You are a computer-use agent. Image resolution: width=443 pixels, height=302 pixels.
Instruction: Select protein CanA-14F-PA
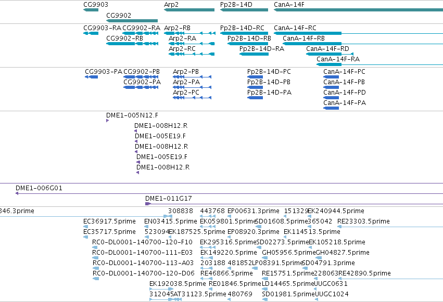pos(331,108)
